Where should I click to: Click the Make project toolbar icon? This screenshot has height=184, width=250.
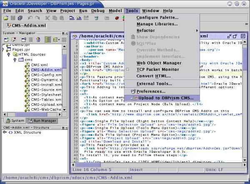point(72,18)
